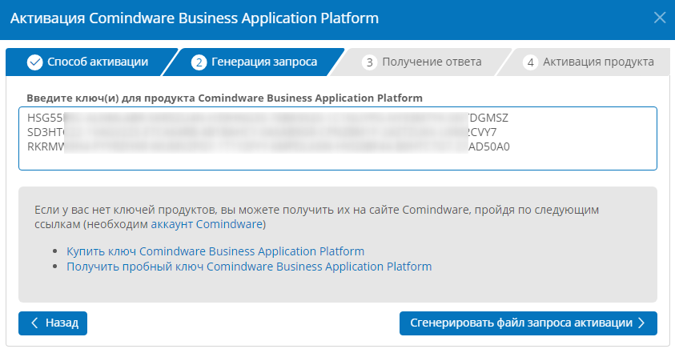The height and width of the screenshot is (349, 675).
Task: Select the 'Генерация запроса' step tab
Action: pos(254,62)
